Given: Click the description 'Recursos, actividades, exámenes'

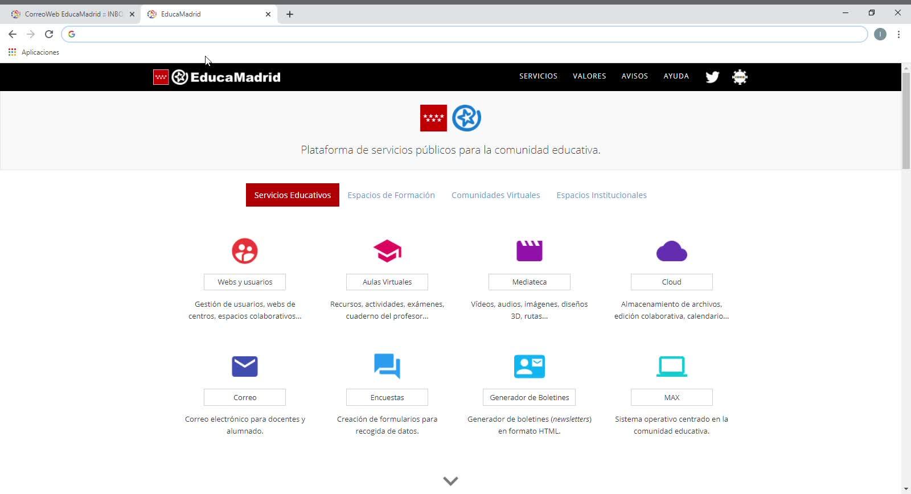Looking at the screenshot, I should (x=387, y=310).
